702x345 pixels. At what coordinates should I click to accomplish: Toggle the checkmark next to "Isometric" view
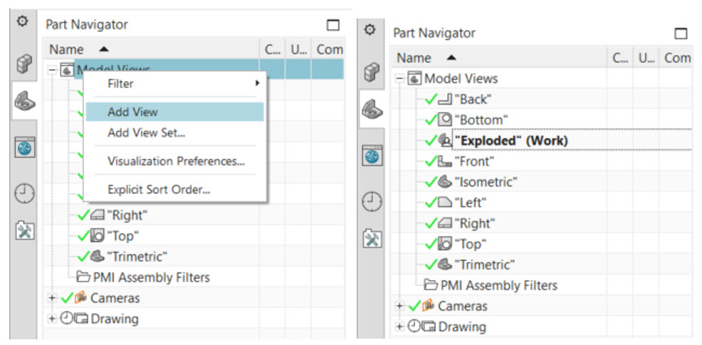coord(430,182)
